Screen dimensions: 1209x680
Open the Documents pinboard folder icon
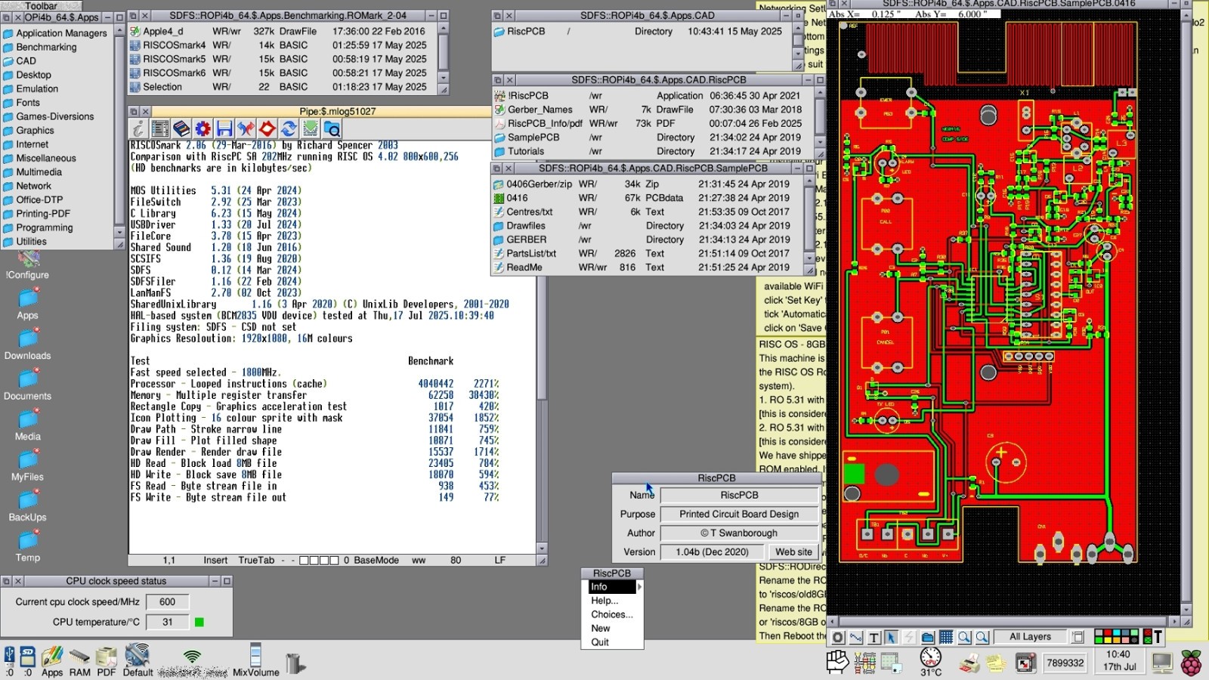tap(28, 385)
